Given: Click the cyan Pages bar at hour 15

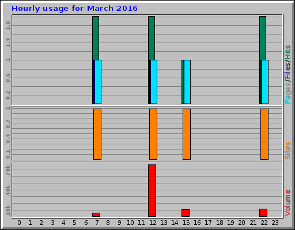Looking at the screenshot, I should click(187, 82).
